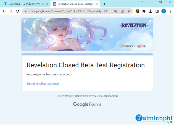Open the checkmark extension icon

(x=137, y=11)
